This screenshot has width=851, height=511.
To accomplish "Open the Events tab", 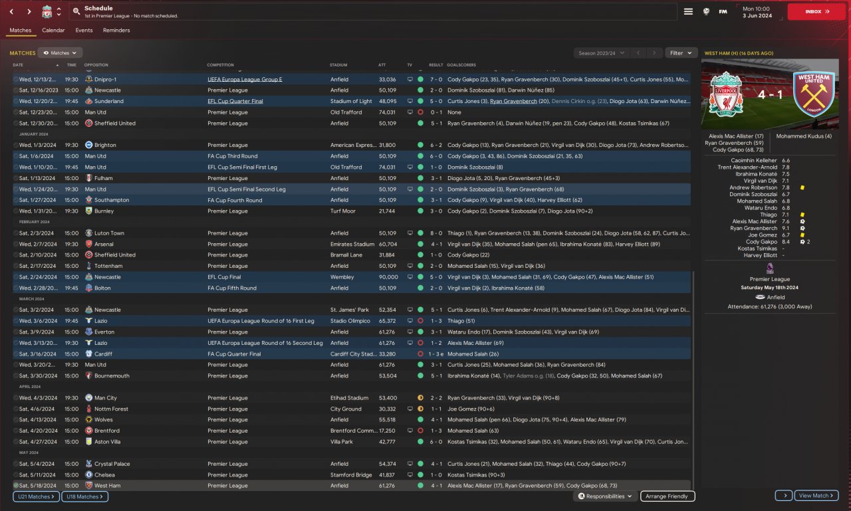I will [84, 31].
